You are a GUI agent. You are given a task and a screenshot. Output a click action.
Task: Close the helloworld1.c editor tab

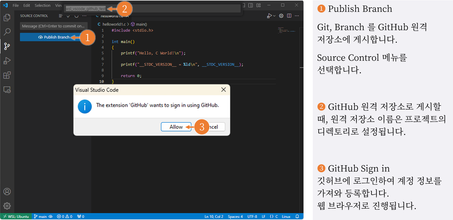(127, 16)
